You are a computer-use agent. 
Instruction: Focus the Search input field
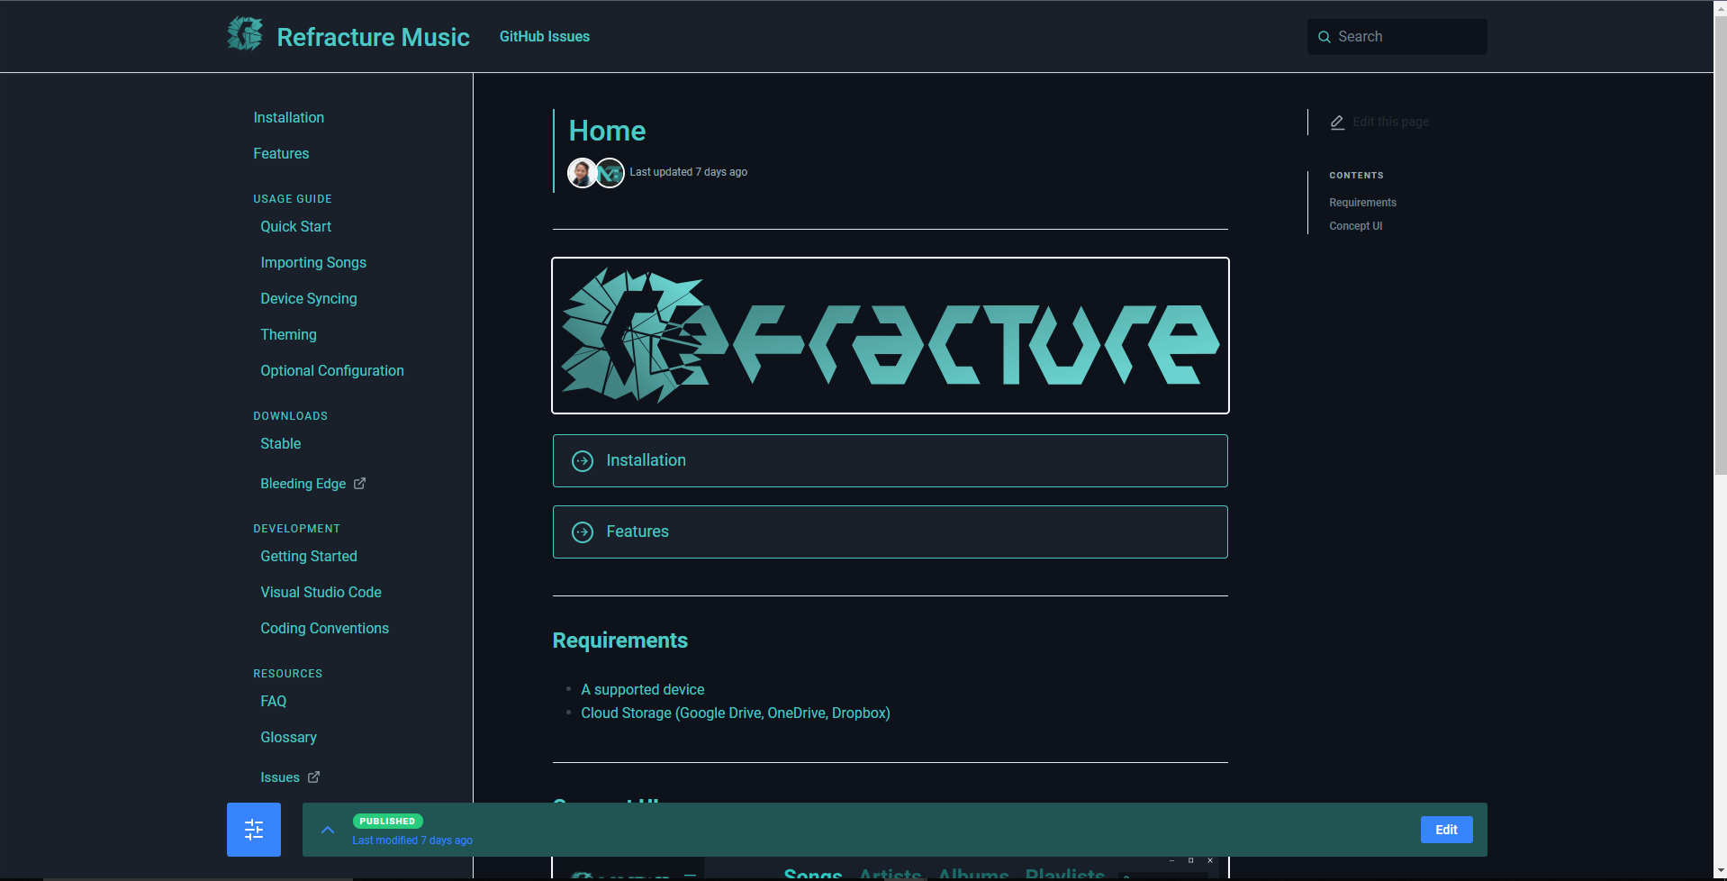pyautogui.click(x=1397, y=37)
